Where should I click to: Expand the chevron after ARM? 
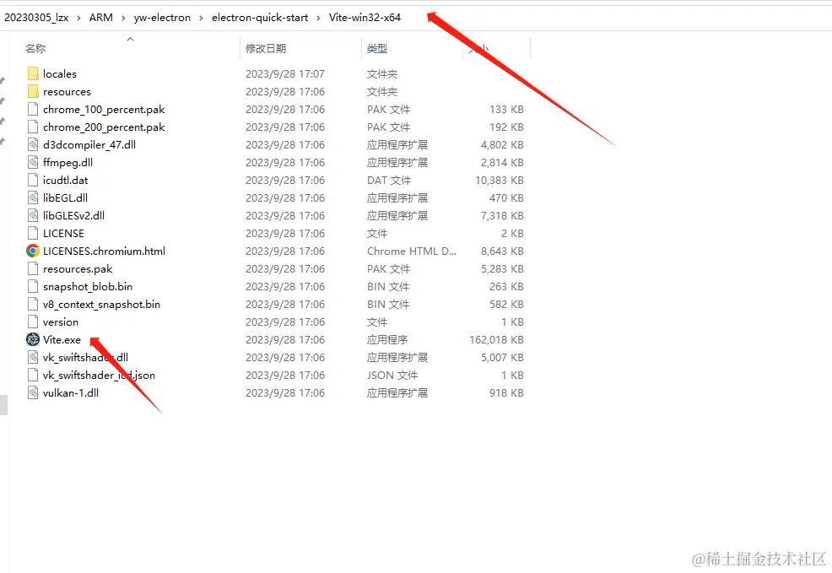(x=123, y=18)
